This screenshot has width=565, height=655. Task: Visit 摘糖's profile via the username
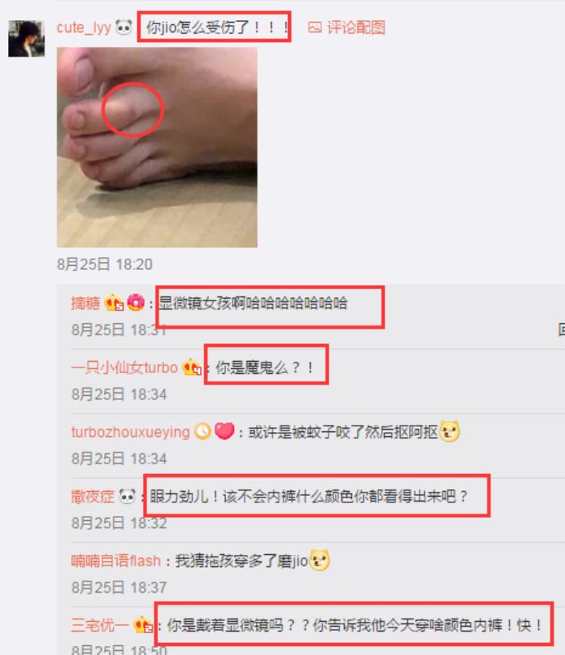86,303
